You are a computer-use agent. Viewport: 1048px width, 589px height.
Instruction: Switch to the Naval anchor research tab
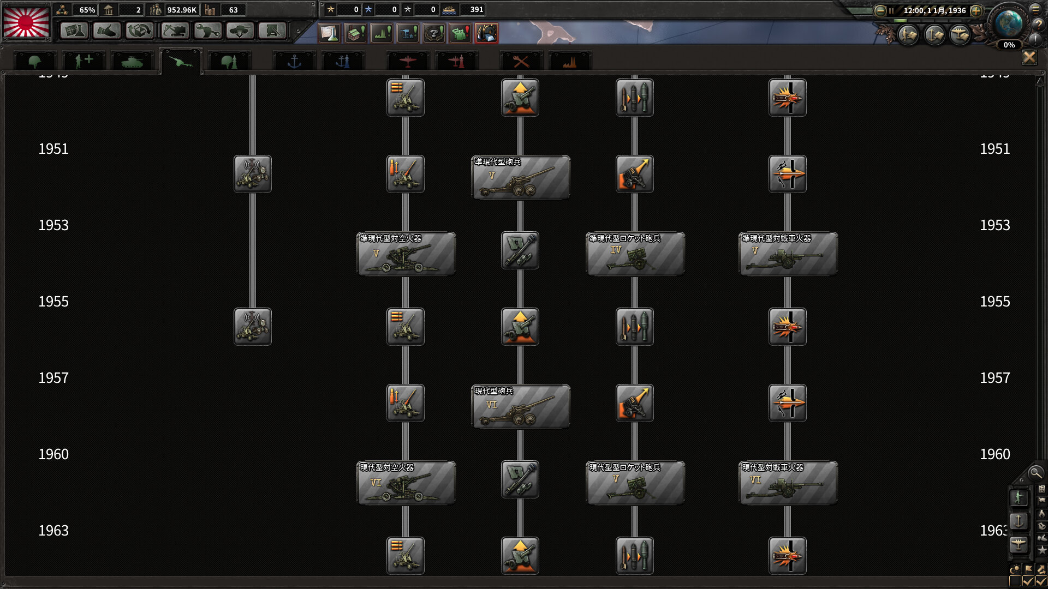tap(294, 62)
